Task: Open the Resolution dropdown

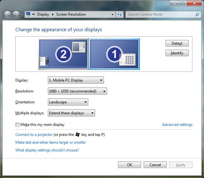Action: click(77, 91)
